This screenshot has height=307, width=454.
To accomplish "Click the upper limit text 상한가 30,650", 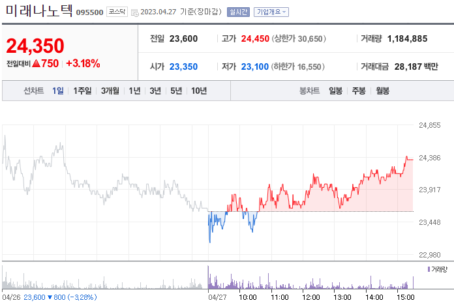I will [x=299, y=38].
